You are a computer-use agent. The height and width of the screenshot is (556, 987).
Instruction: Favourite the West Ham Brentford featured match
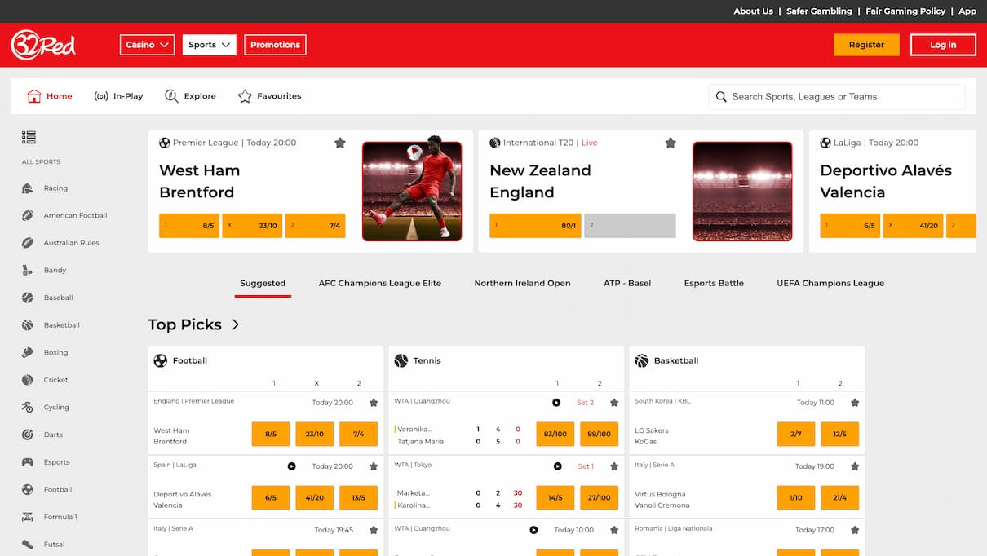coord(340,143)
